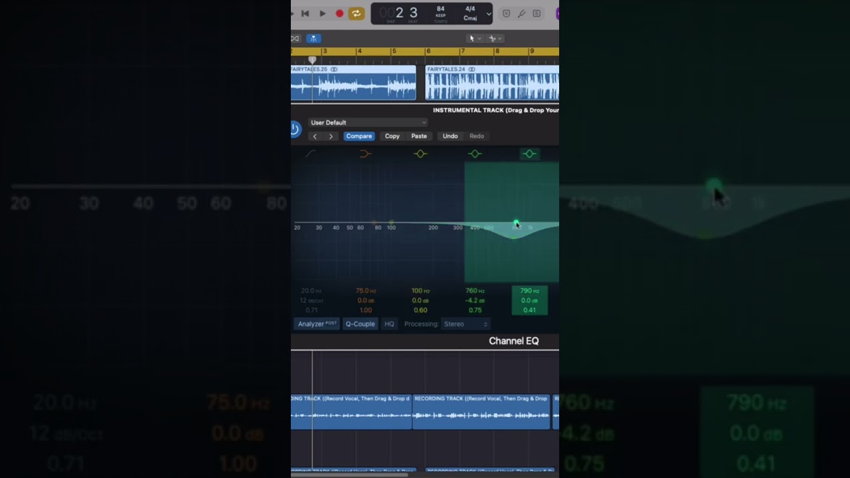
Task: Select the FAIRYTALES.24 audio region
Action: pyautogui.click(x=492, y=83)
